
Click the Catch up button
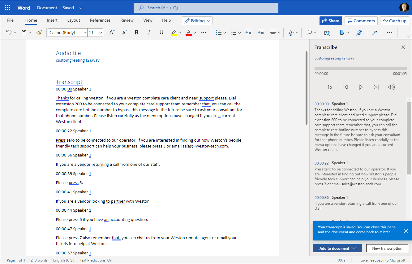(x=394, y=21)
